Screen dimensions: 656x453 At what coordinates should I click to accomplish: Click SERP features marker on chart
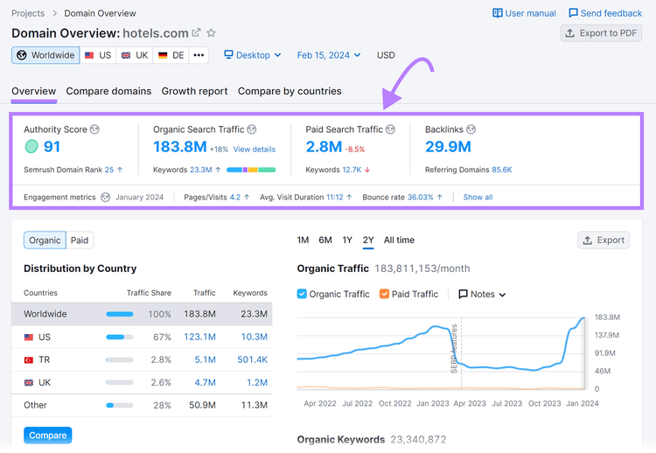(x=454, y=348)
